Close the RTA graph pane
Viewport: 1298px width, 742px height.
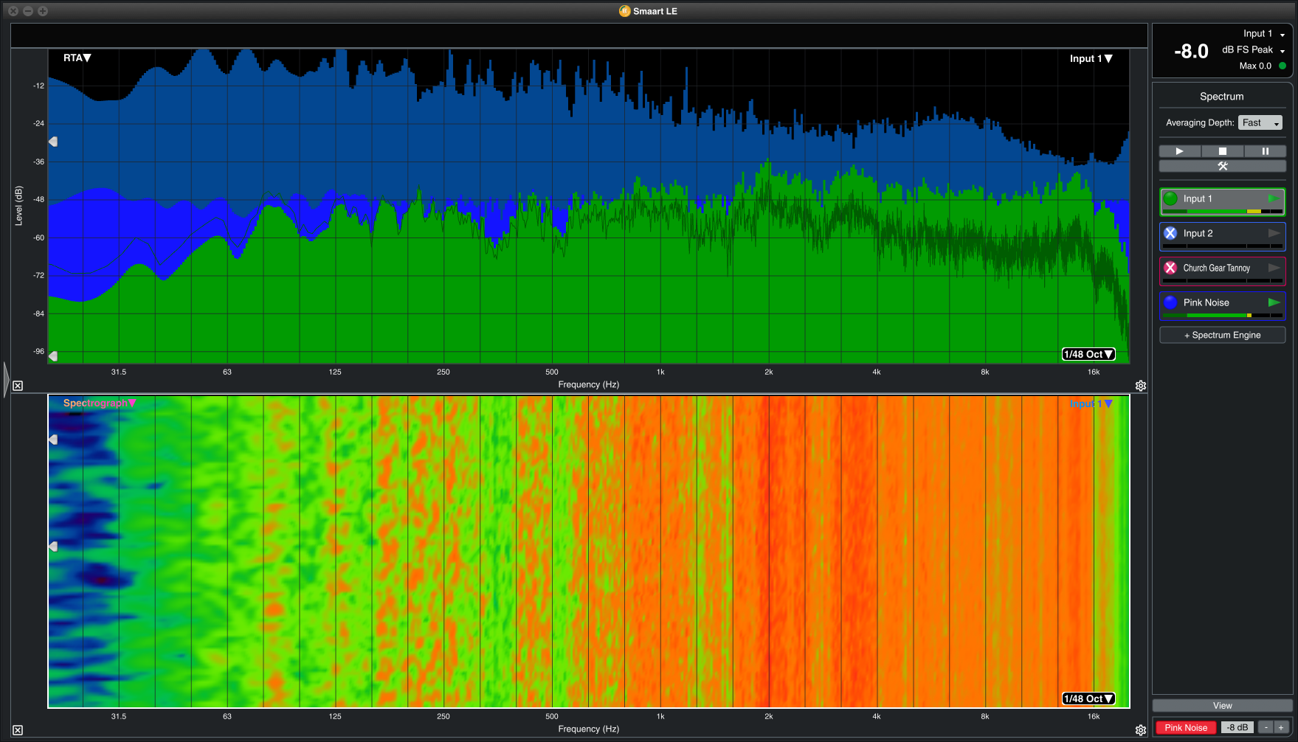(18, 386)
